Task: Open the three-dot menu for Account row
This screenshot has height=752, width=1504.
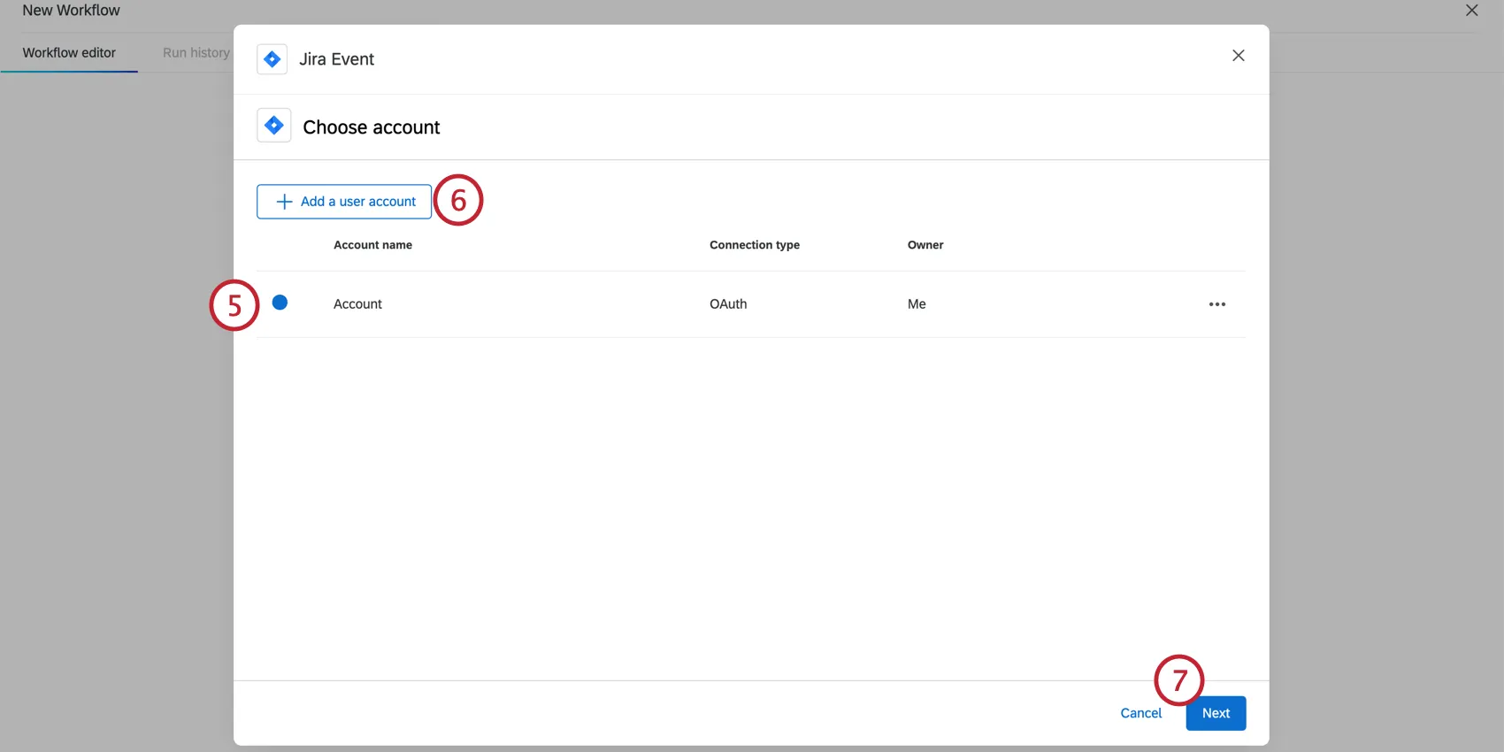Action: tap(1217, 304)
